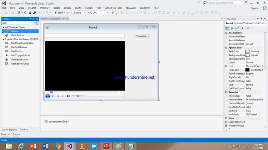Open the Output tab
This screenshot has height=150, width=268.
(16, 134)
